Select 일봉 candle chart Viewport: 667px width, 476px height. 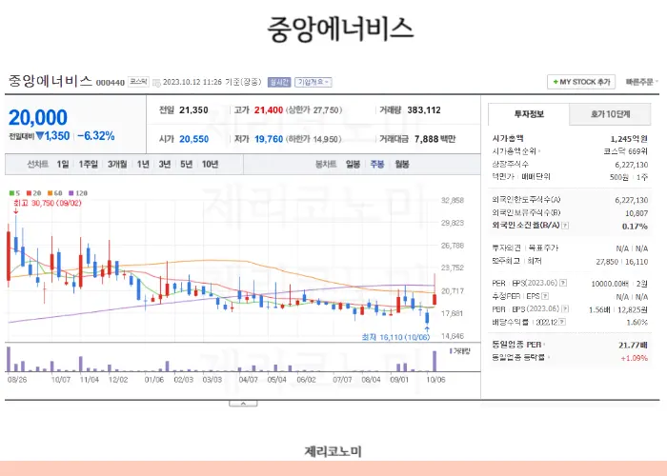point(353,164)
